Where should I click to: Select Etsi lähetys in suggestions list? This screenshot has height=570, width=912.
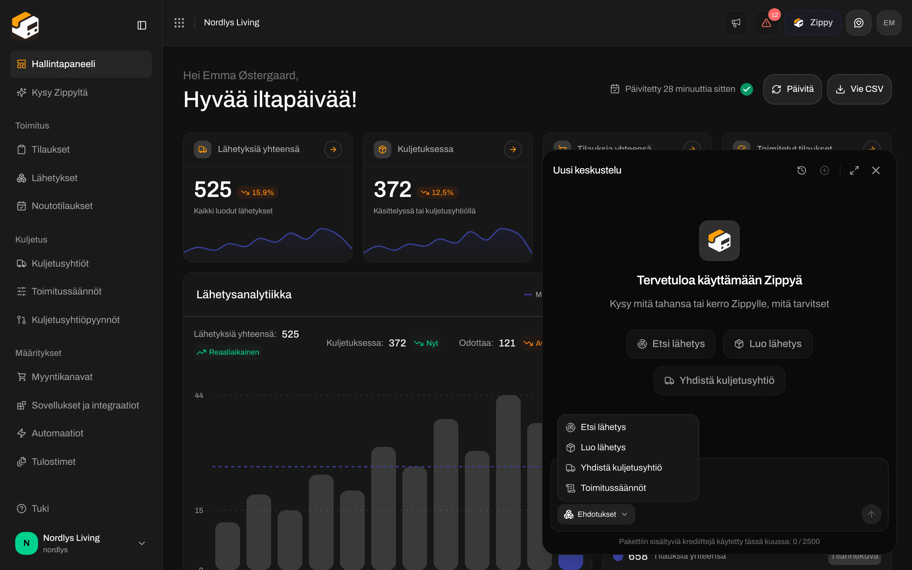(628, 427)
